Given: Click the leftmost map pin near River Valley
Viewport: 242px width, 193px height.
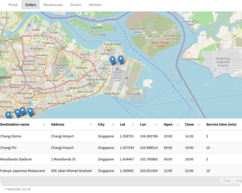Looking at the screenshot, I should click(8, 115).
